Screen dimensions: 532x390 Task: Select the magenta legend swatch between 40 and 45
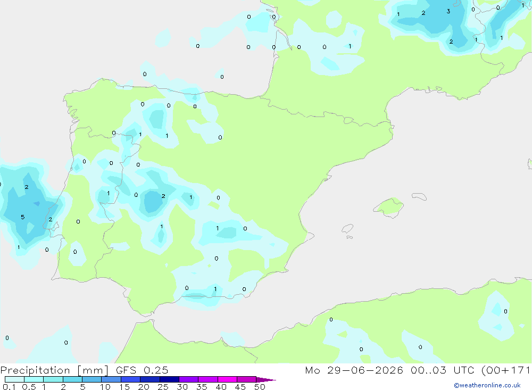227,379
